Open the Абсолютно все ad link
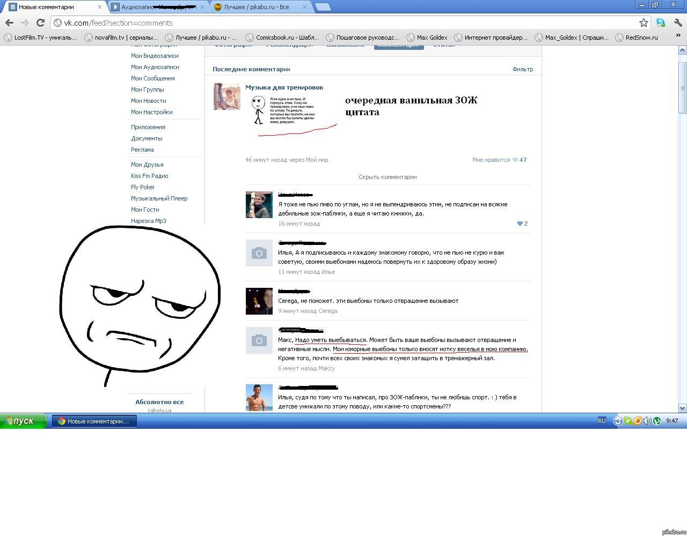 [159, 402]
